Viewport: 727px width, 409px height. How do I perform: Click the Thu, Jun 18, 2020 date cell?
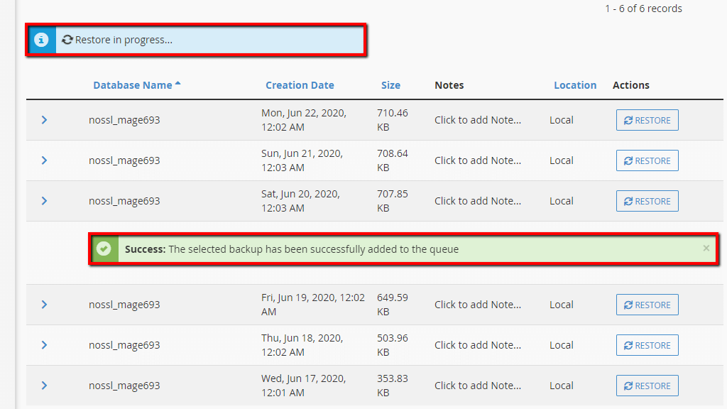coord(302,345)
